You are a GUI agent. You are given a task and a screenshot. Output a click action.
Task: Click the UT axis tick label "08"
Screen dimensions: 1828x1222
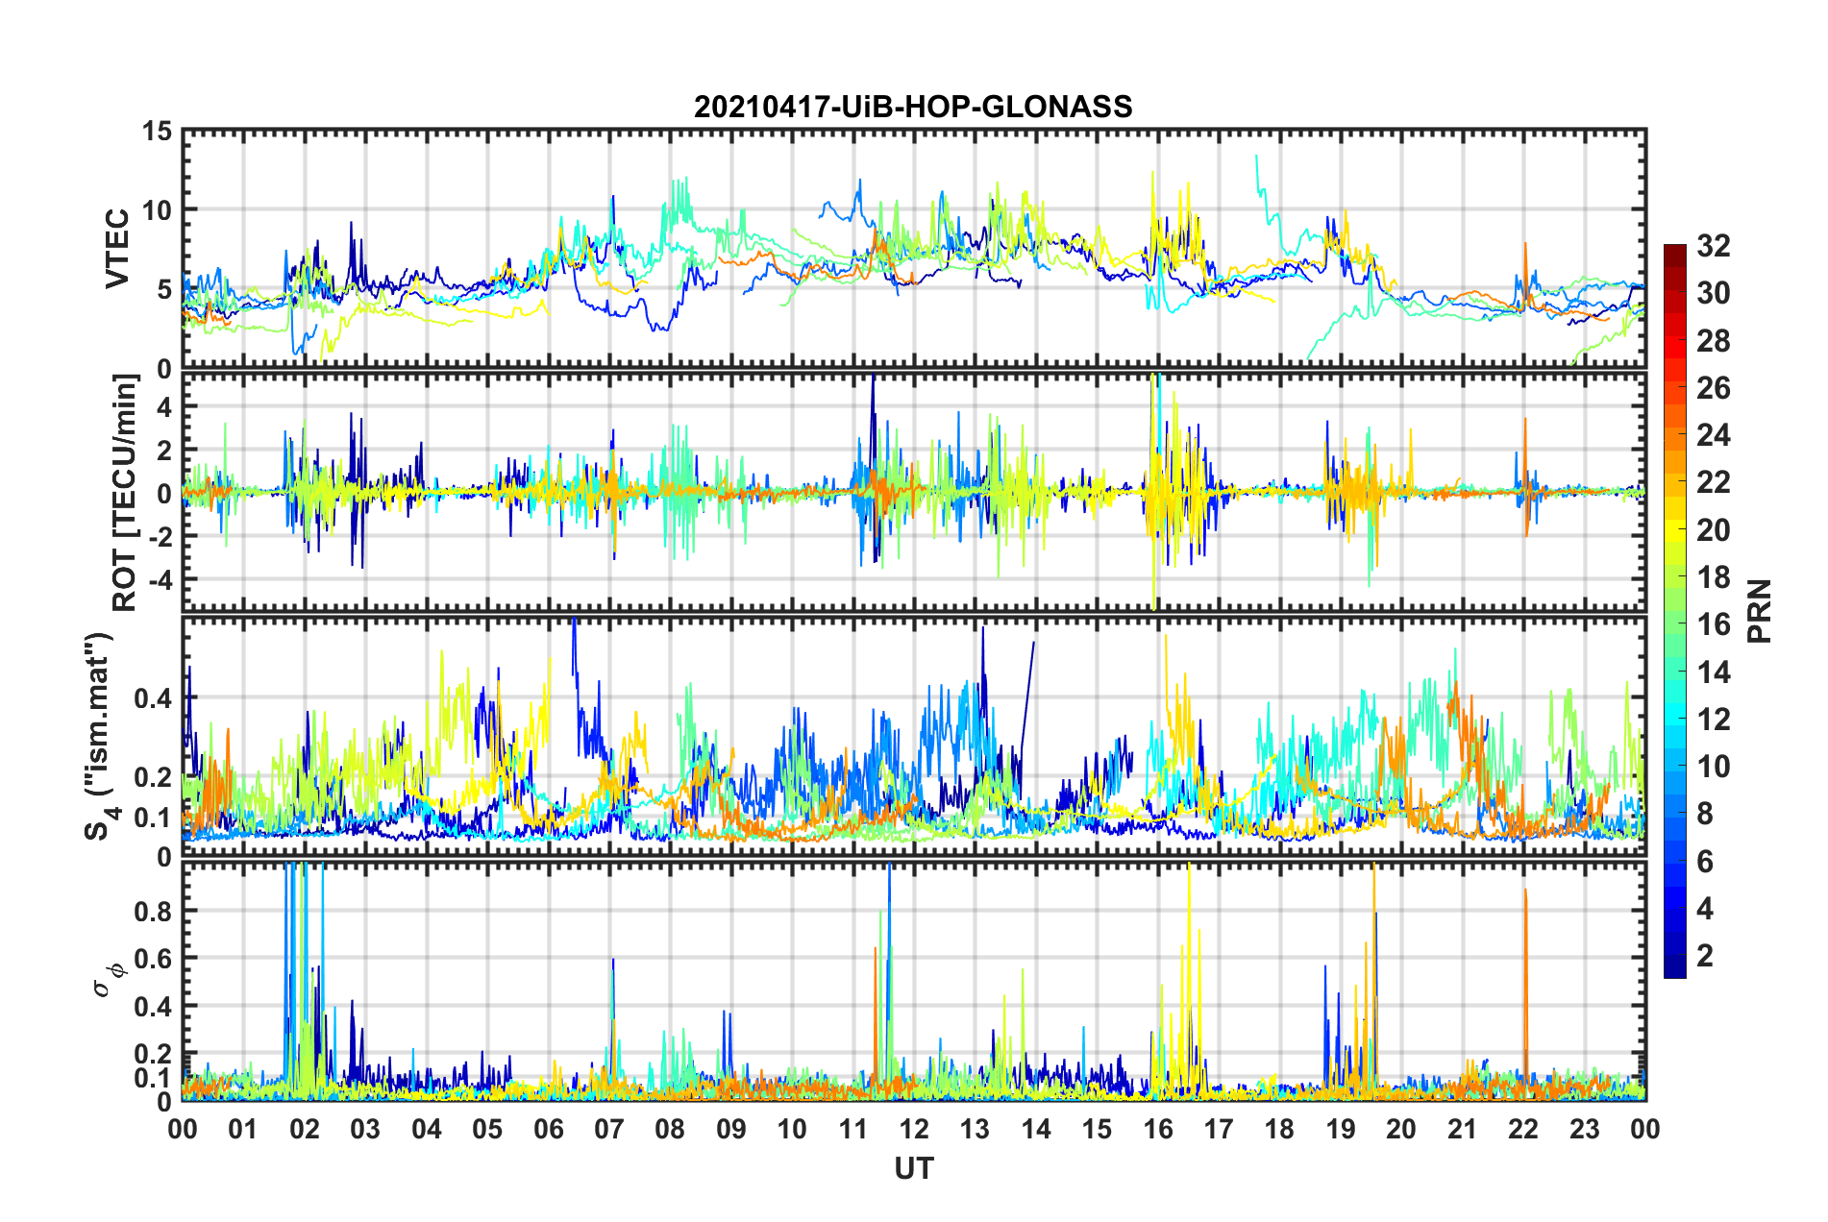(670, 1129)
